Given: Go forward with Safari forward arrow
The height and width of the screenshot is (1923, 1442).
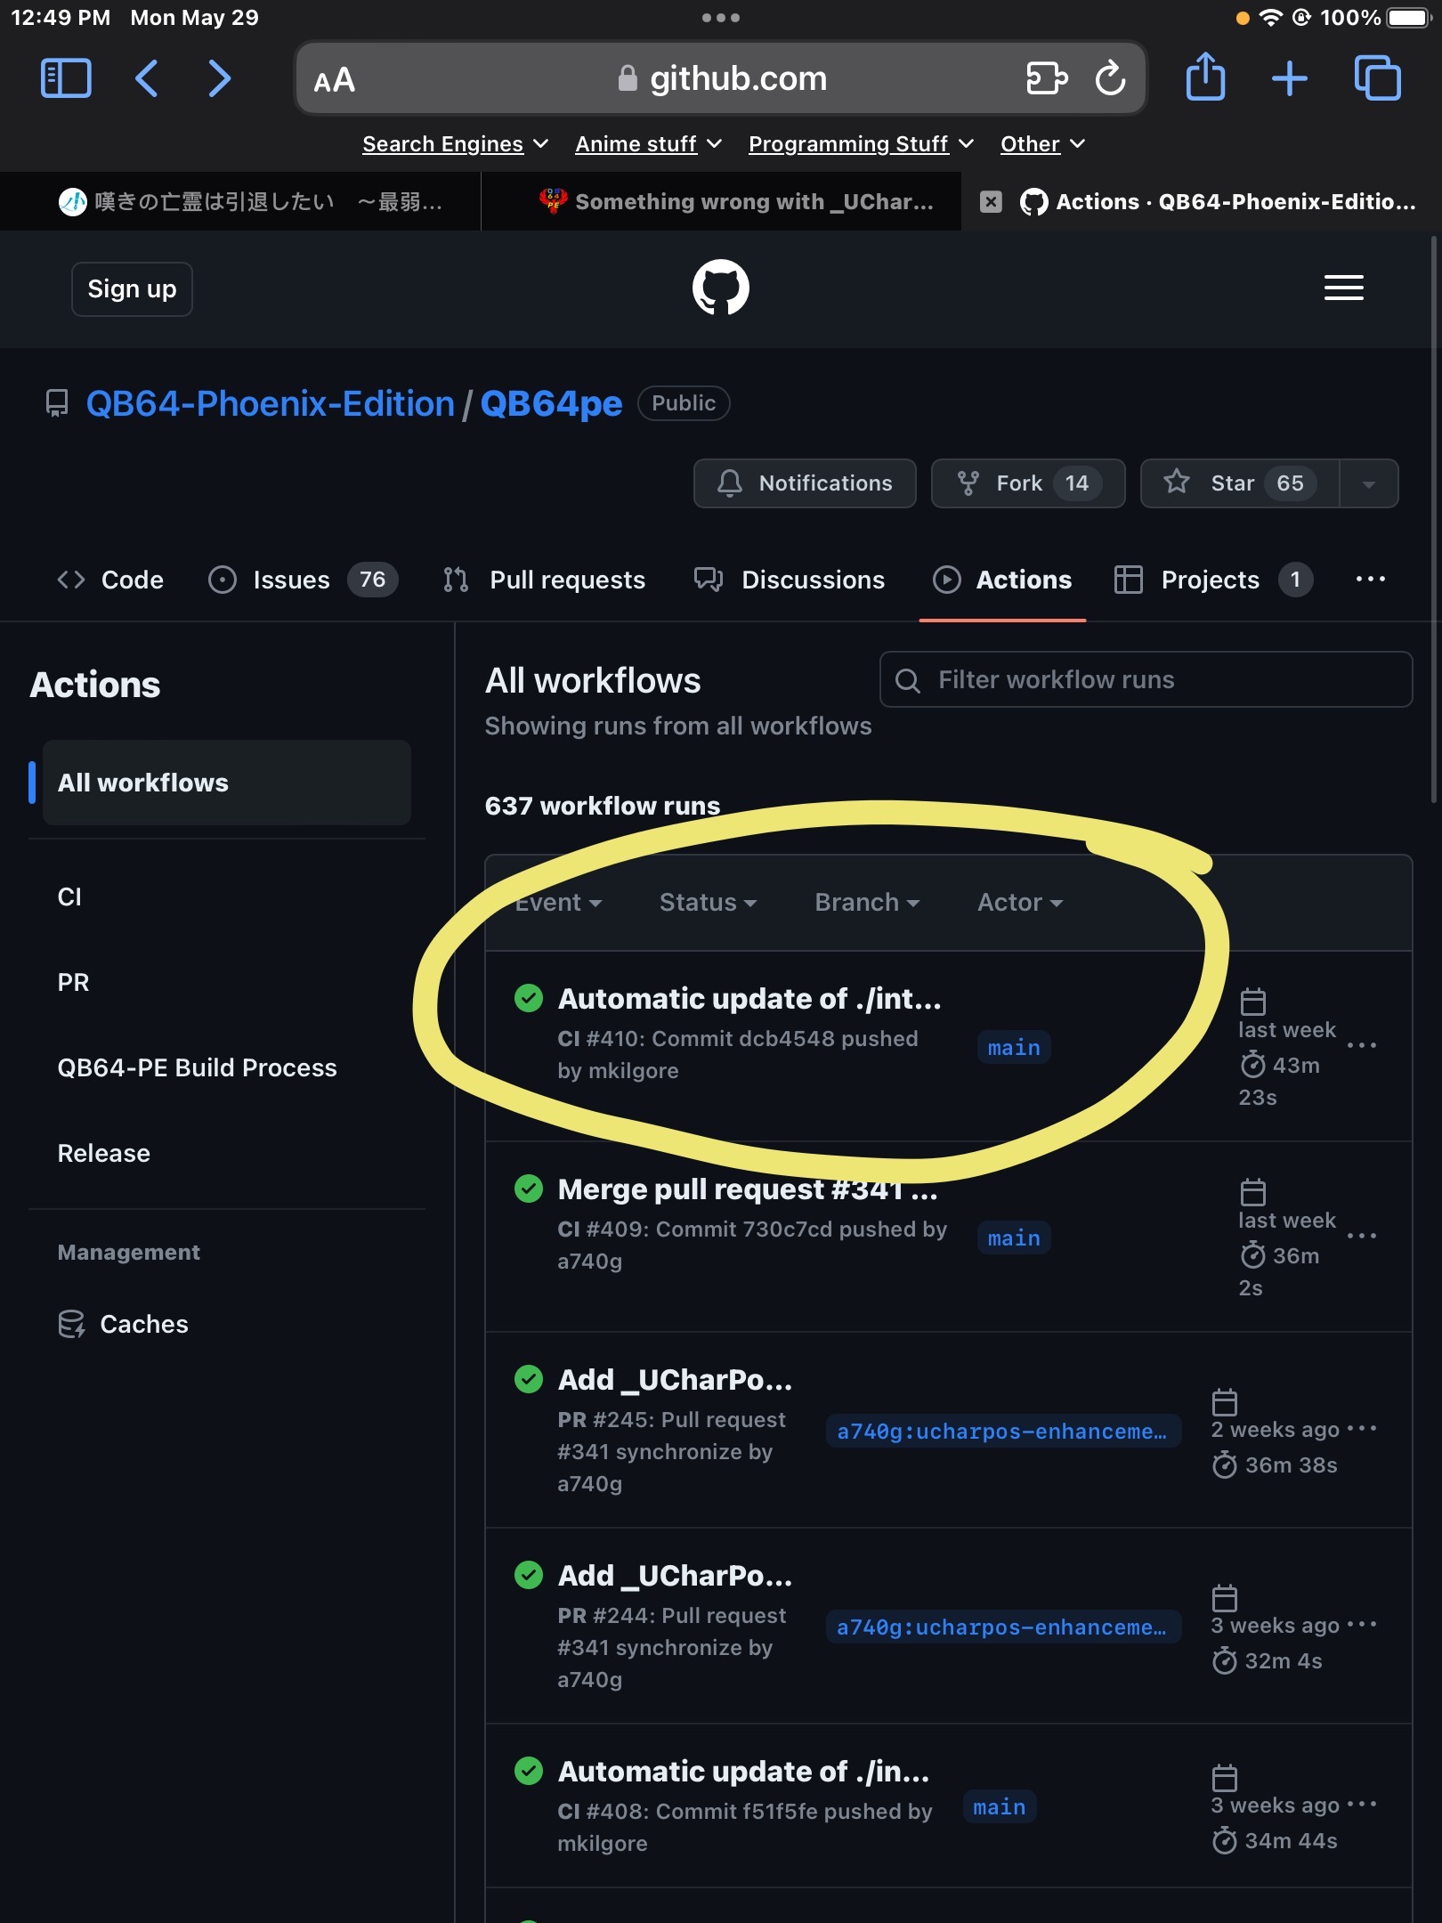Looking at the screenshot, I should [219, 78].
